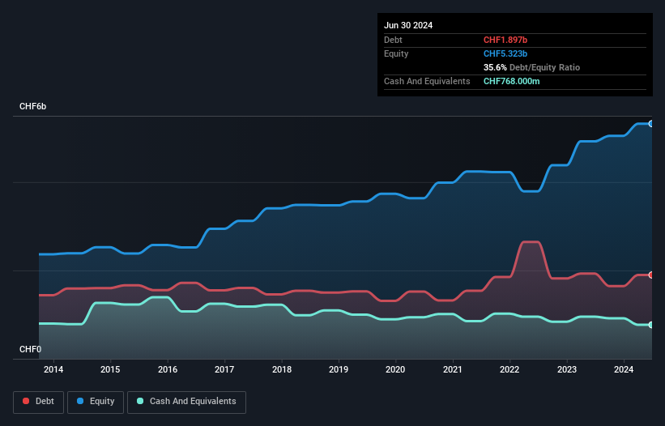Click the 2023 x-axis label
Image resolution: width=665 pixels, height=426 pixels.
(x=567, y=369)
